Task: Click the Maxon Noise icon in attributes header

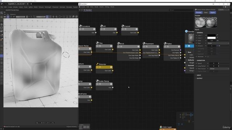Action: click(196, 10)
